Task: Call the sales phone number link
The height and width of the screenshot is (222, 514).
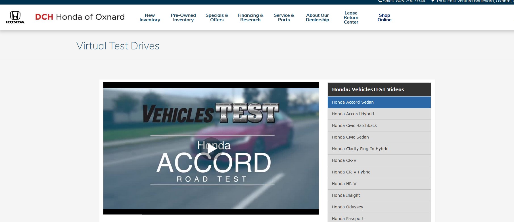Action: [x=404, y=1]
